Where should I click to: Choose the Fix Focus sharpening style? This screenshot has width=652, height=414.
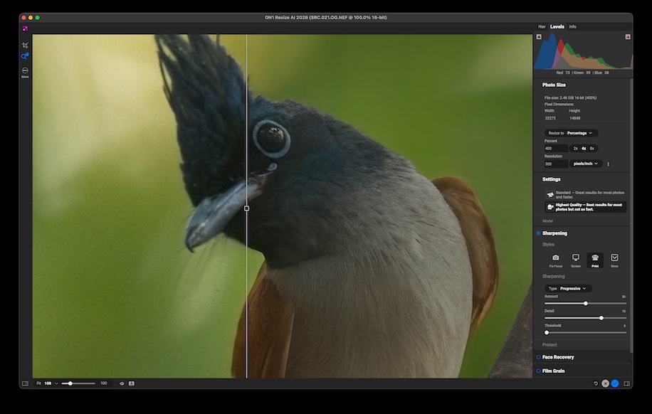click(x=555, y=258)
